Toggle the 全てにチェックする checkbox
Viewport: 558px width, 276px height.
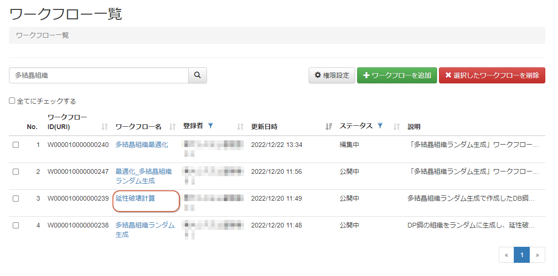[12, 101]
